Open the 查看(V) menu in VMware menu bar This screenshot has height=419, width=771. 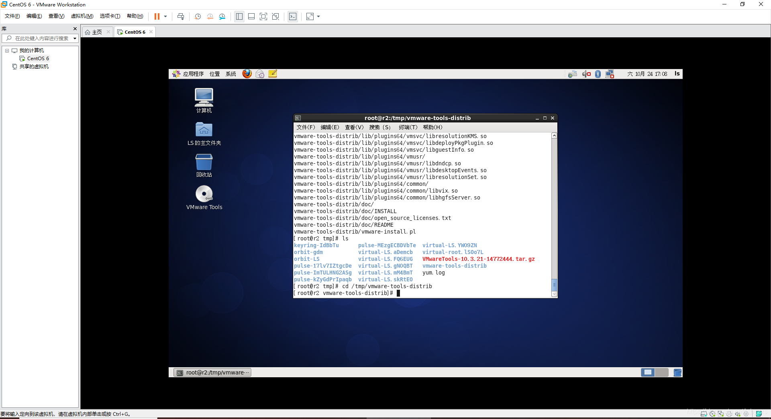point(56,16)
